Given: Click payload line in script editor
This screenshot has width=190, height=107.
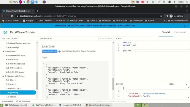Looking at the screenshot, I should pos(127,51).
